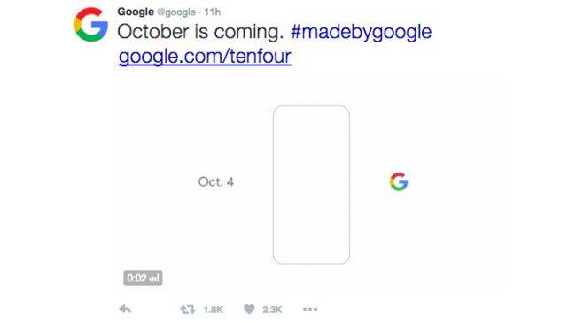This screenshot has width=576, height=323.
Task: Click the "October is coming." tweet text
Action: click(x=200, y=32)
